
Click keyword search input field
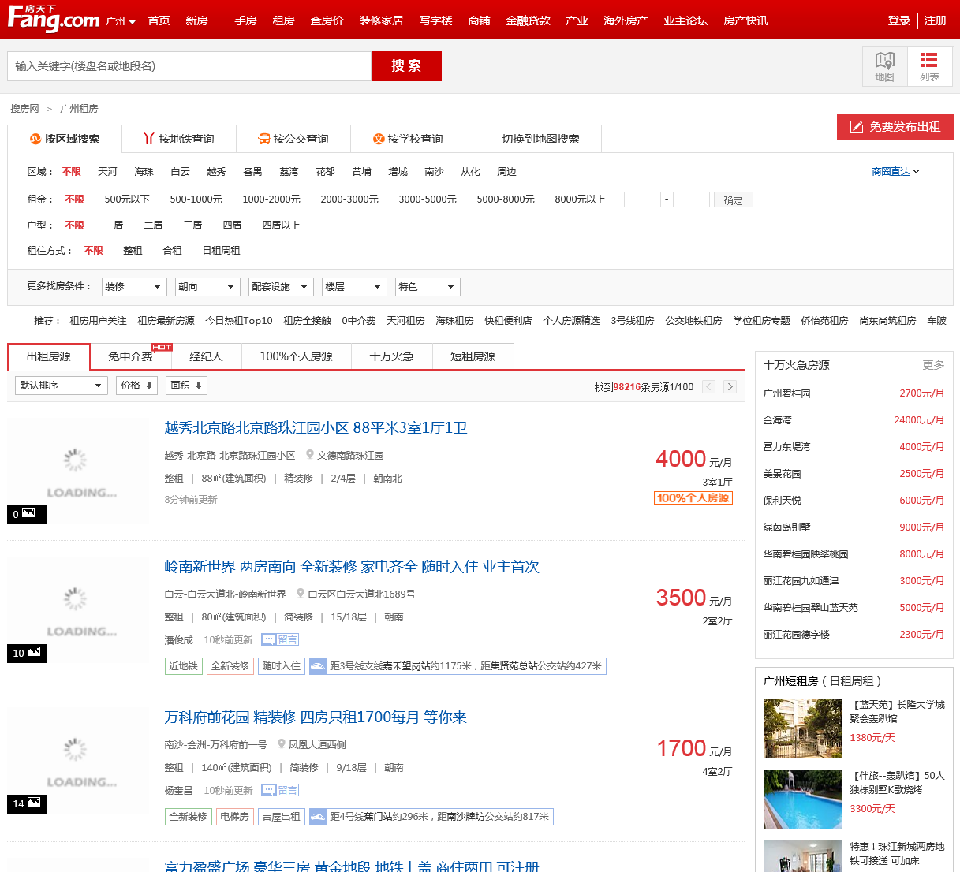pyautogui.click(x=189, y=66)
